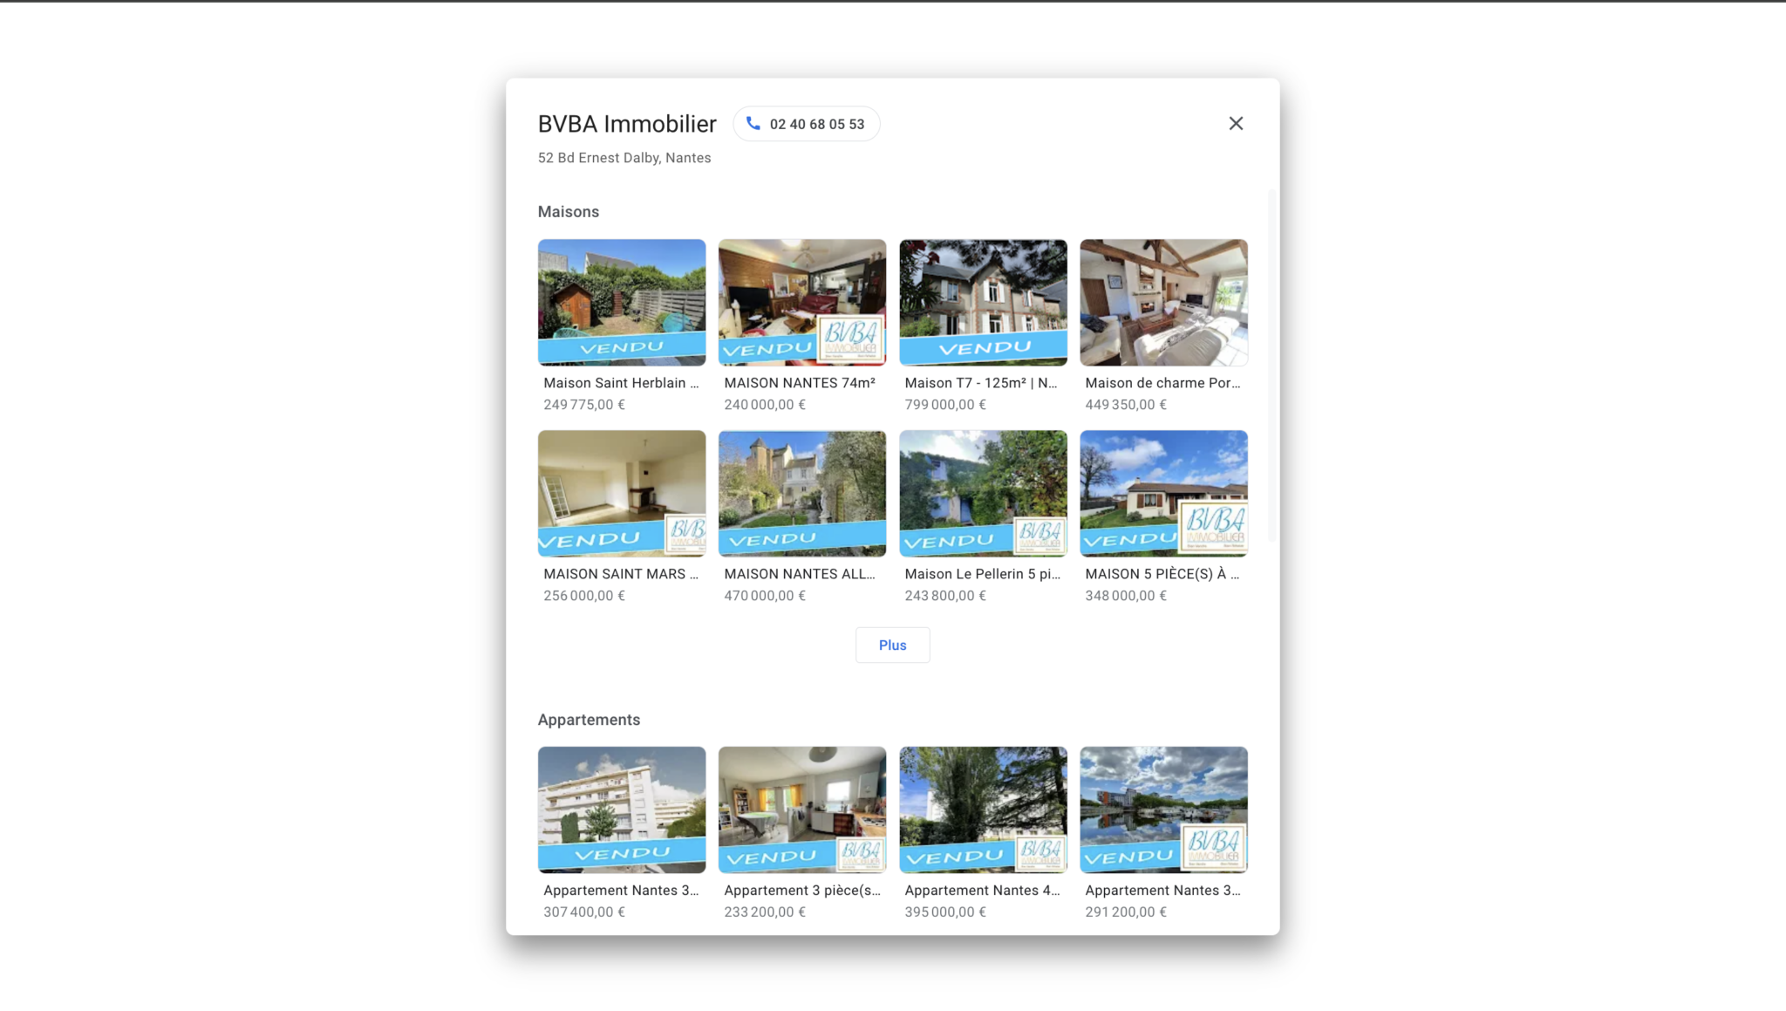Screen dimensions: 1786x1011
Task: Click the address 52 Bd Ernest Dalby, Nantes
Action: (624, 157)
